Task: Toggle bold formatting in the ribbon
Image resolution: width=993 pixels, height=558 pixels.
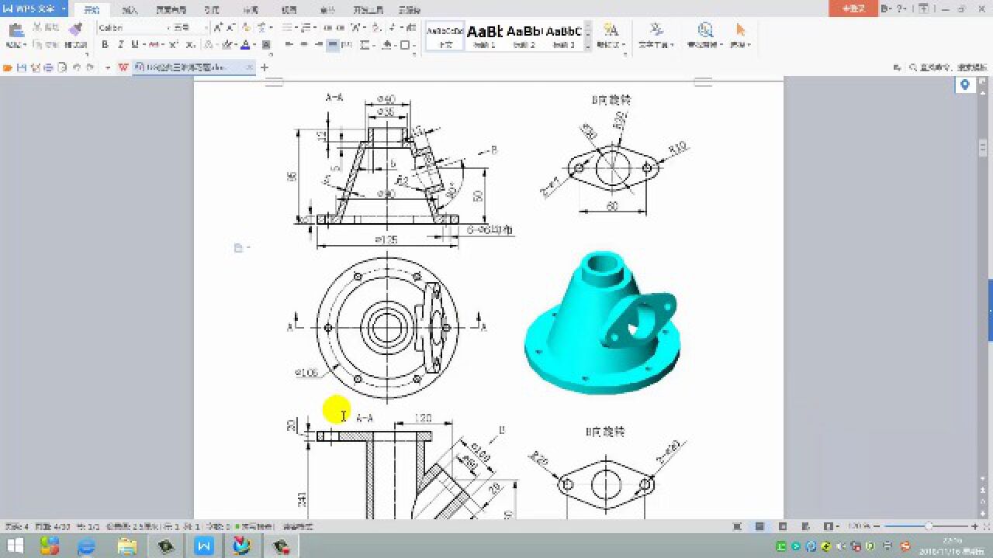Action: pyautogui.click(x=106, y=44)
